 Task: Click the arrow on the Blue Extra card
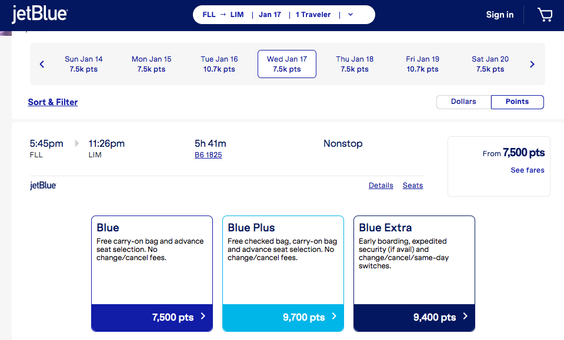[x=465, y=317]
